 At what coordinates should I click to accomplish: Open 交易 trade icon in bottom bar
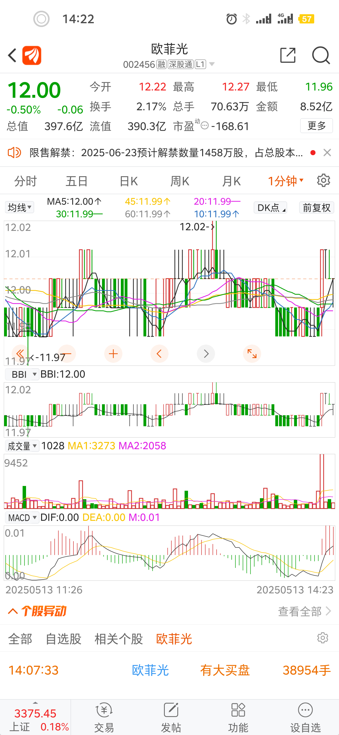click(104, 710)
